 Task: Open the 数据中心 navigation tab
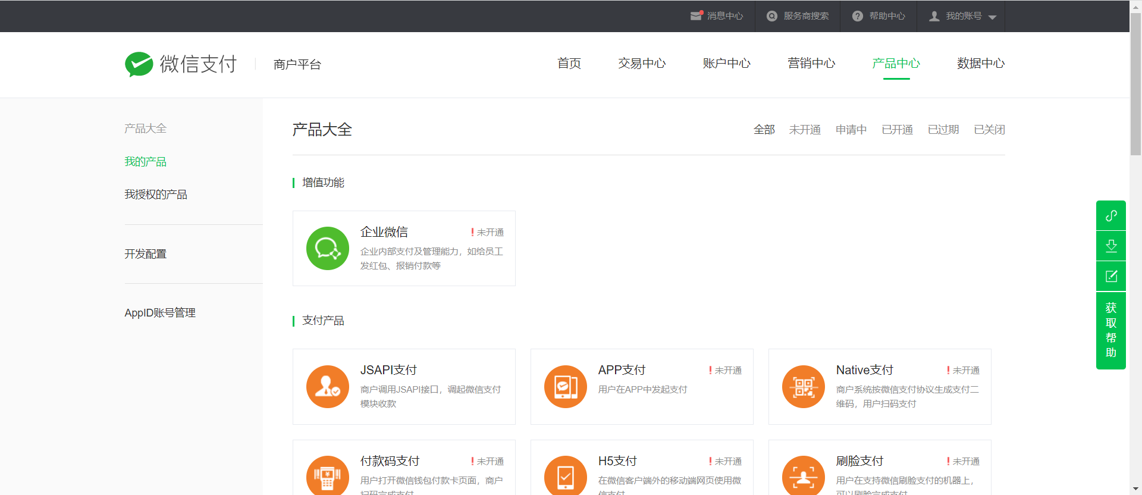tap(981, 63)
